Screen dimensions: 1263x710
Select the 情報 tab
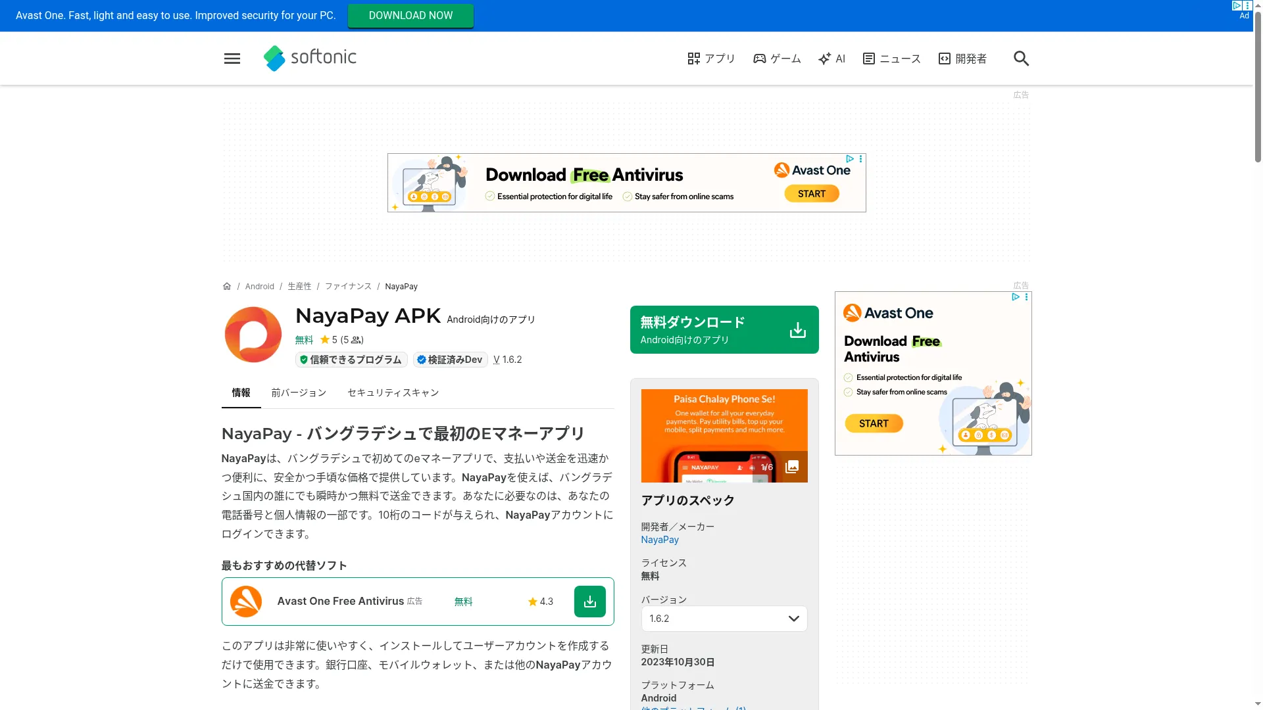coord(241,392)
